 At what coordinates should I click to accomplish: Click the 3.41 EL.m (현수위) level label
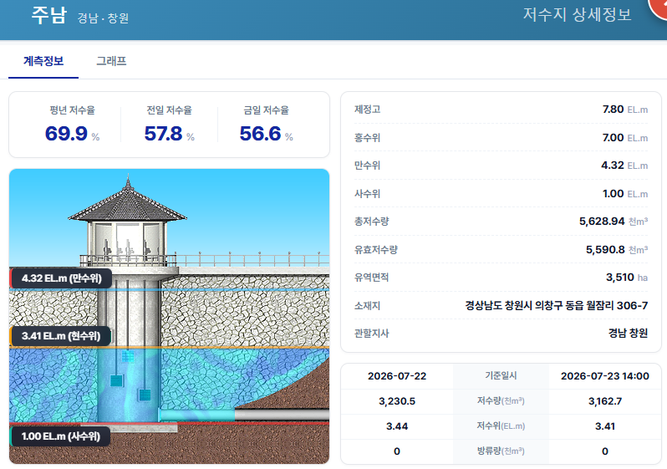click(60, 336)
